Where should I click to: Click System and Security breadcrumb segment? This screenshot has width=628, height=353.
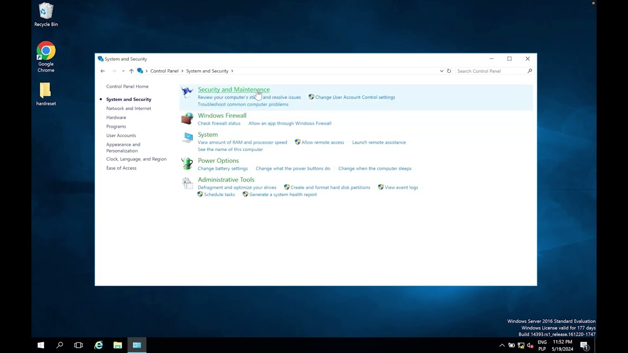(x=207, y=71)
